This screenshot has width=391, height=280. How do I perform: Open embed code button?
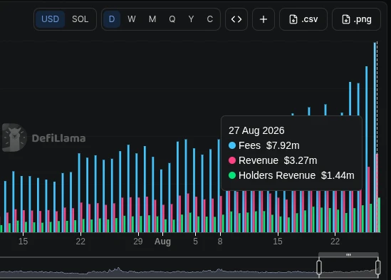point(236,19)
